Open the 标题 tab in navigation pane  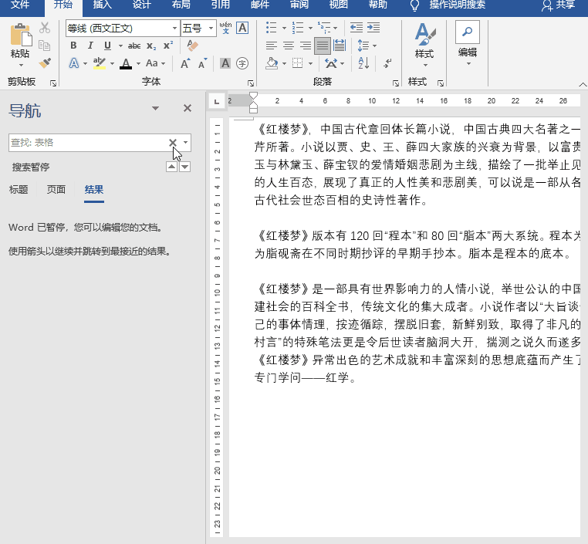coord(19,190)
